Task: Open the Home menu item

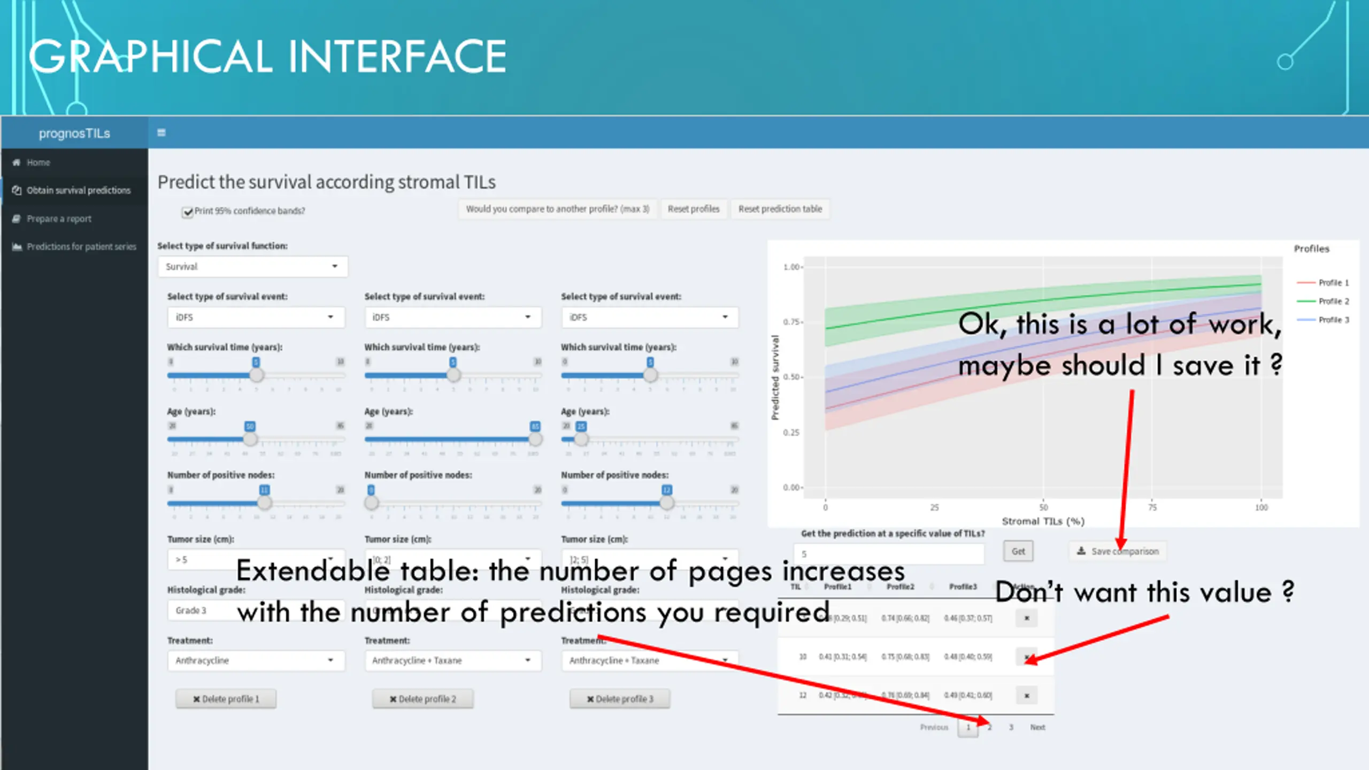Action: pos(74,162)
